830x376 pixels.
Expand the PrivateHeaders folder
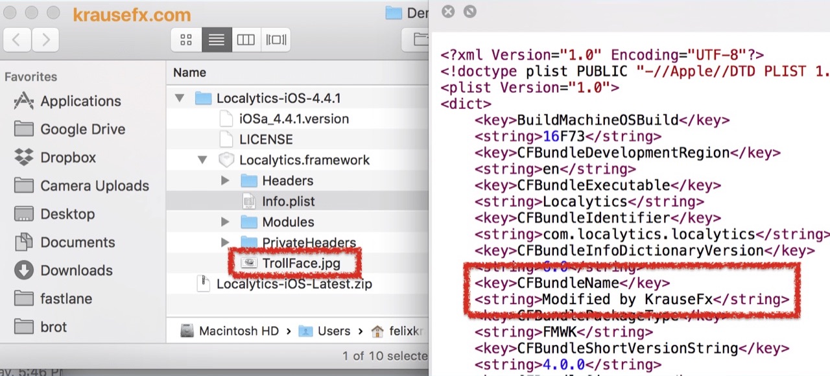224,242
